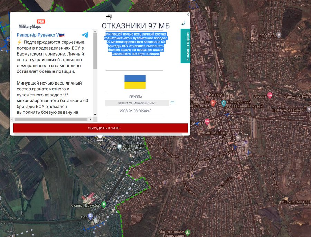The image size is (311, 237).
Task: Click the right arrow of the horizontal scrollbar
Action: pos(91,119)
